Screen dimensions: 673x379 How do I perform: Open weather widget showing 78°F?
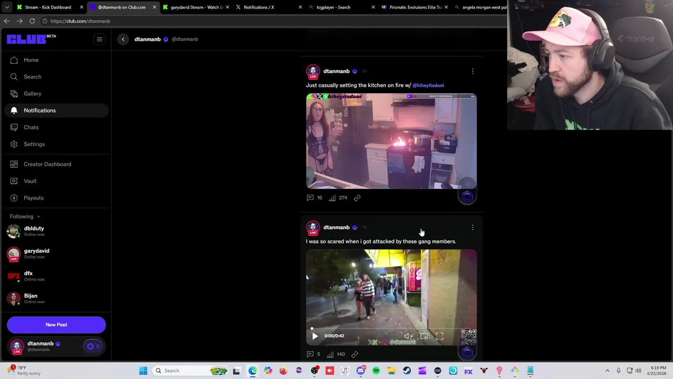coord(23,371)
